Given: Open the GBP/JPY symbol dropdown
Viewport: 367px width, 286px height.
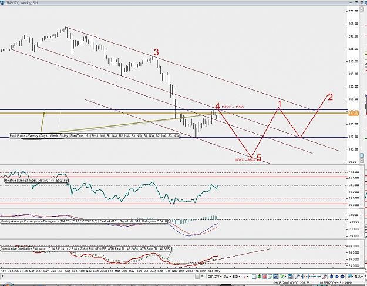Looking at the screenshot, I should point(215,277).
